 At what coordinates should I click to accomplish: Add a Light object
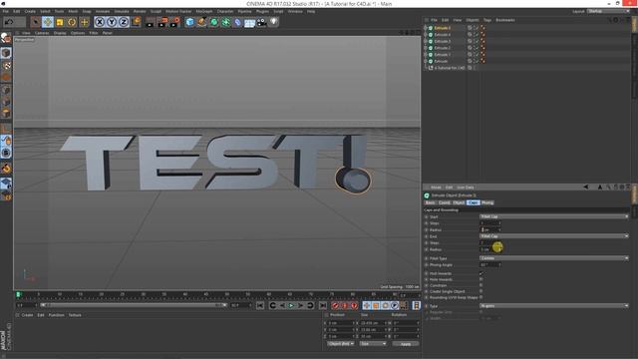(x=274, y=22)
